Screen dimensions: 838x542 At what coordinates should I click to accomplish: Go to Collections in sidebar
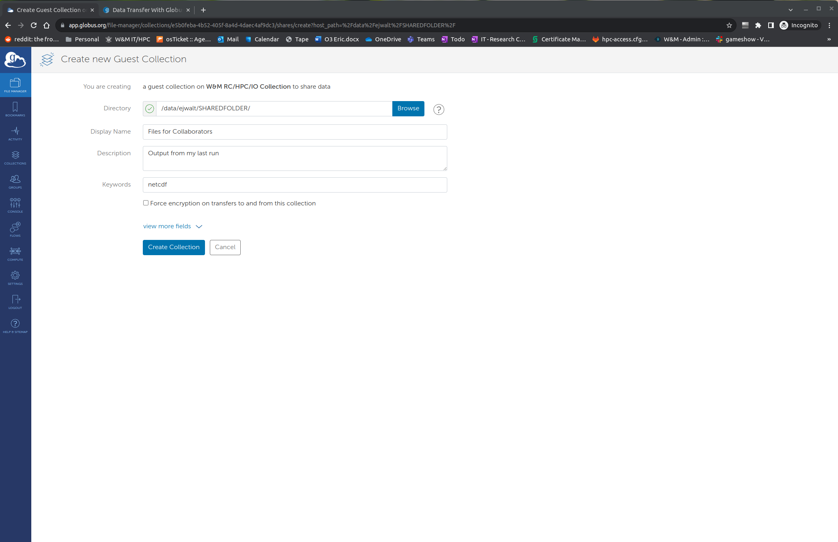(15, 157)
